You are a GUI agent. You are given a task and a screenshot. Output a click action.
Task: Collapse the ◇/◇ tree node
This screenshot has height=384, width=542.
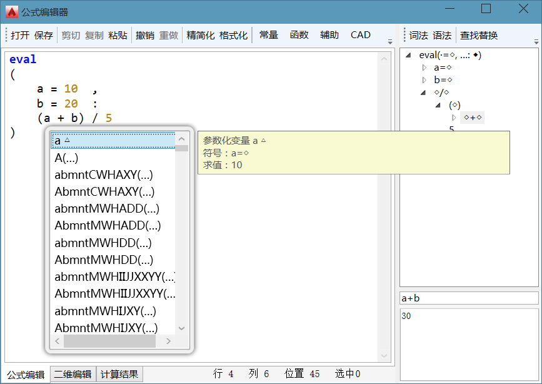point(423,93)
